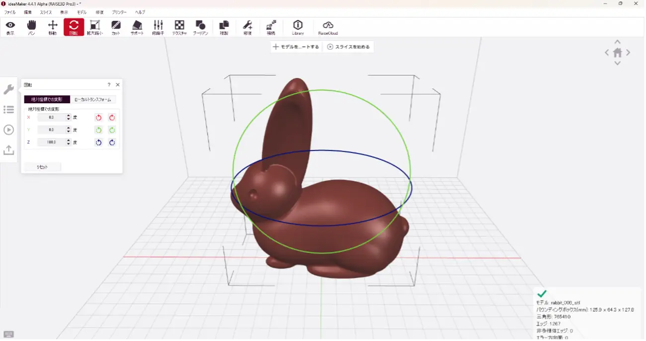Viewport: 646px width, 341px height.
Task: Open the File (ファイル) menu
Action: coord(10,12)
